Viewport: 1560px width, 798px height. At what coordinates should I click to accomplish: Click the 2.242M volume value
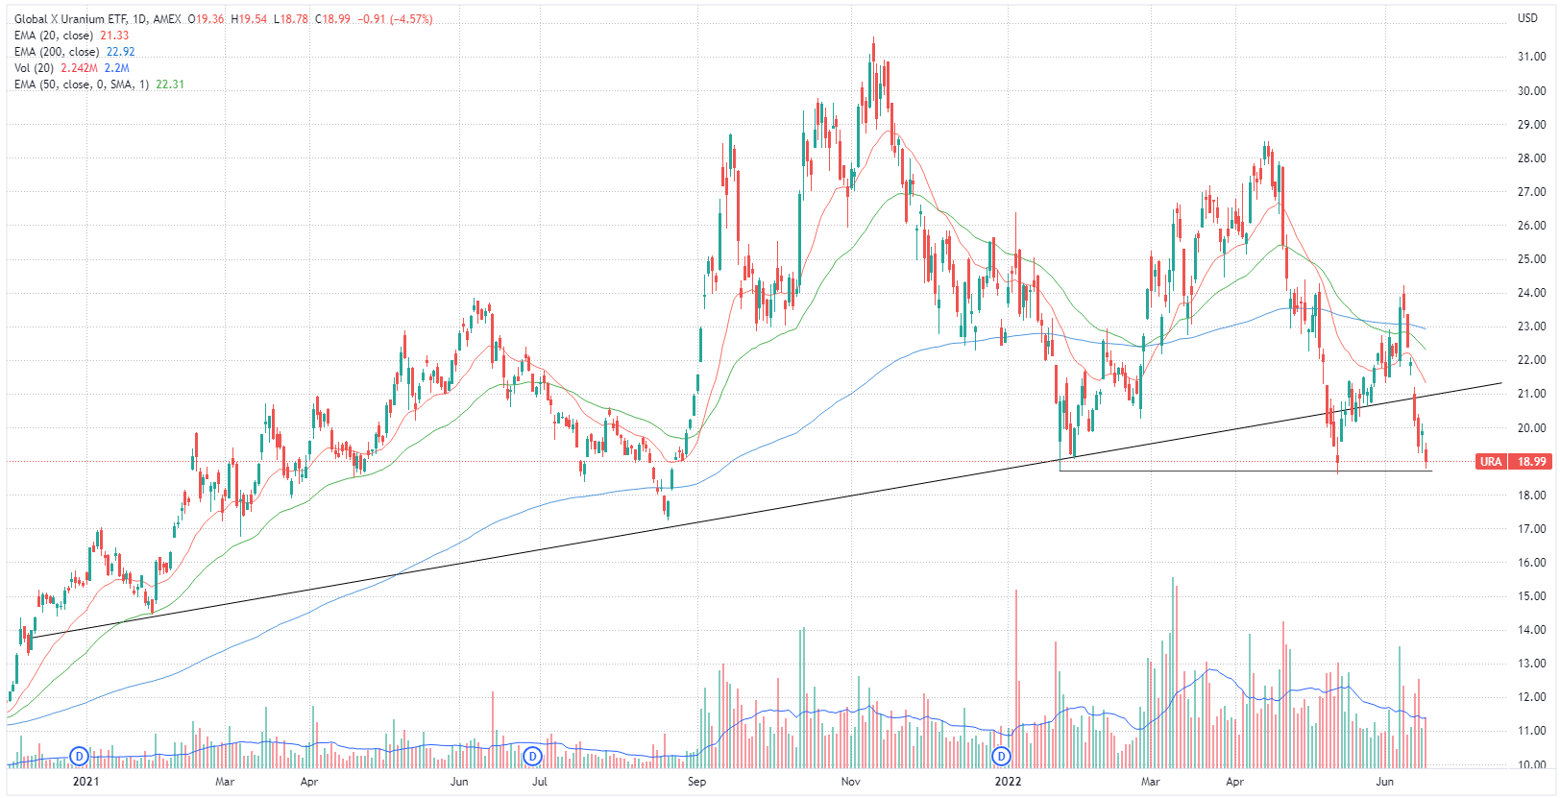click(79, 68)
